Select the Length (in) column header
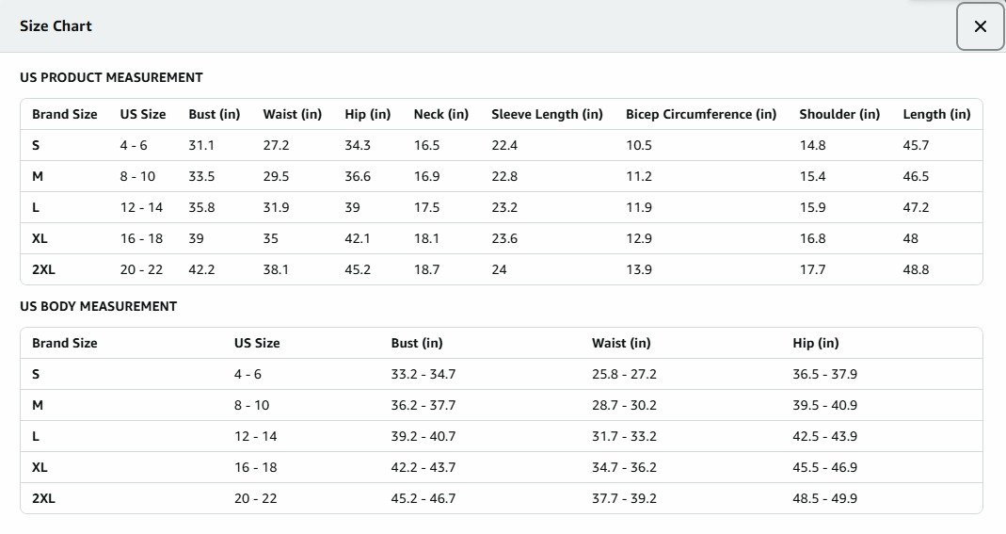 coord(936,114)
